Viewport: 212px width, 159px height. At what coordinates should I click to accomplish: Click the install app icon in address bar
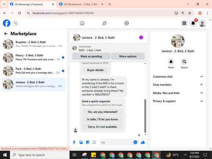pos(176,13)
